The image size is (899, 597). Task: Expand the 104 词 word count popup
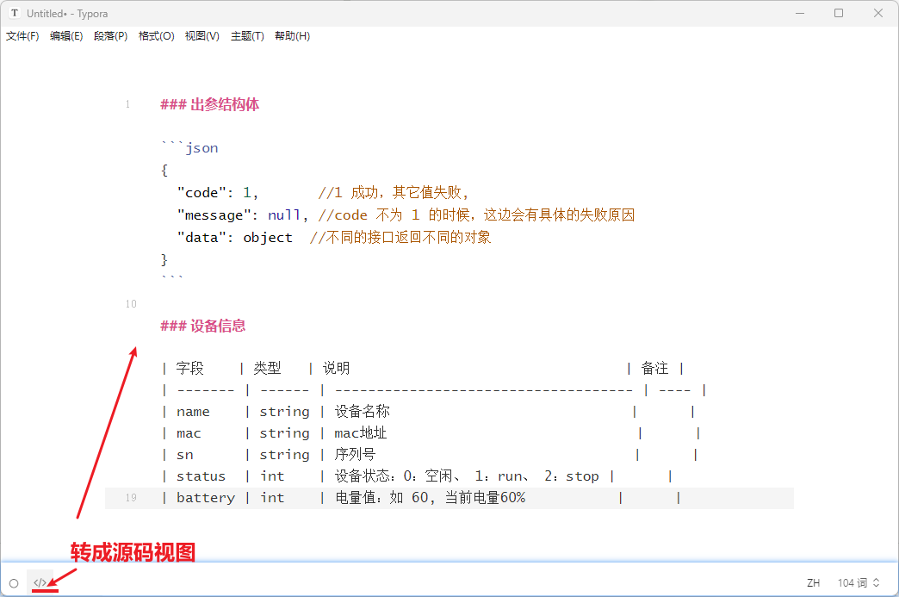(859, 583)
